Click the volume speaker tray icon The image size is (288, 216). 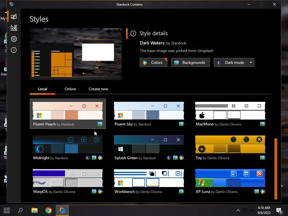tap(252, 210)
